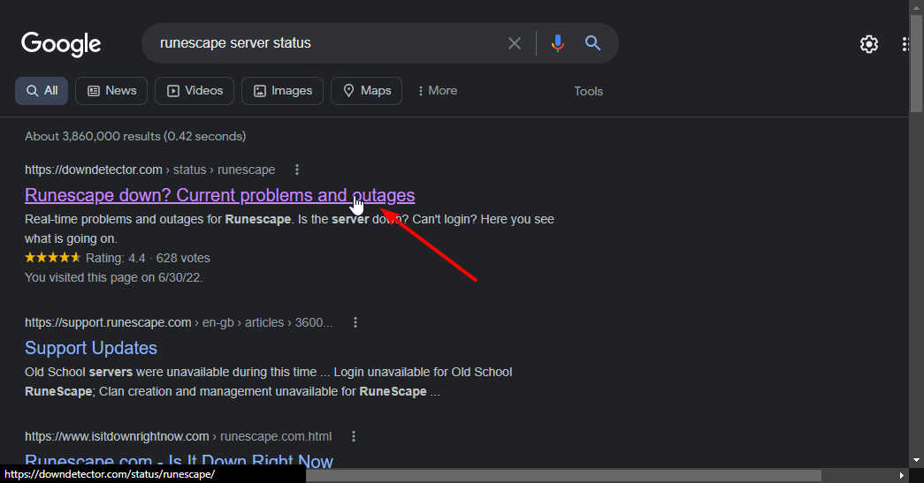This screenshot has height=483, width=924.
Task: Click the Google logo
Action: (x=61, y=44)
